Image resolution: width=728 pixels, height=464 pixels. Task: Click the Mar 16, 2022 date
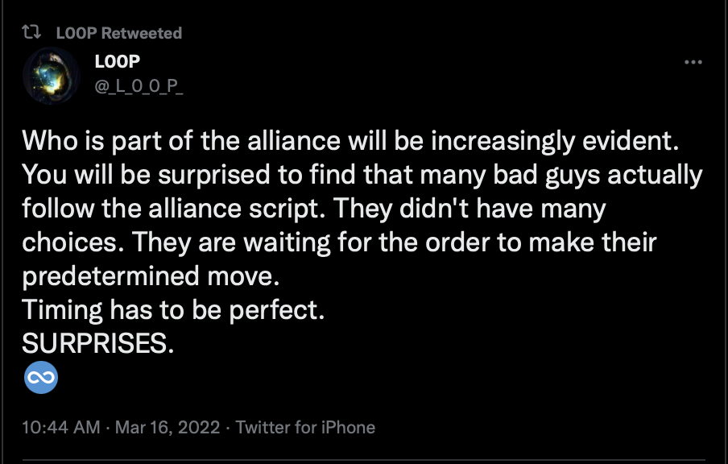(x=168, y=427)
